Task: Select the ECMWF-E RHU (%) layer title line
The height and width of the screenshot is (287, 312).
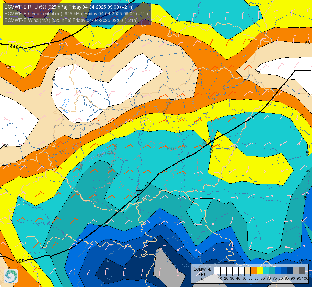Action: click(69, 7)
